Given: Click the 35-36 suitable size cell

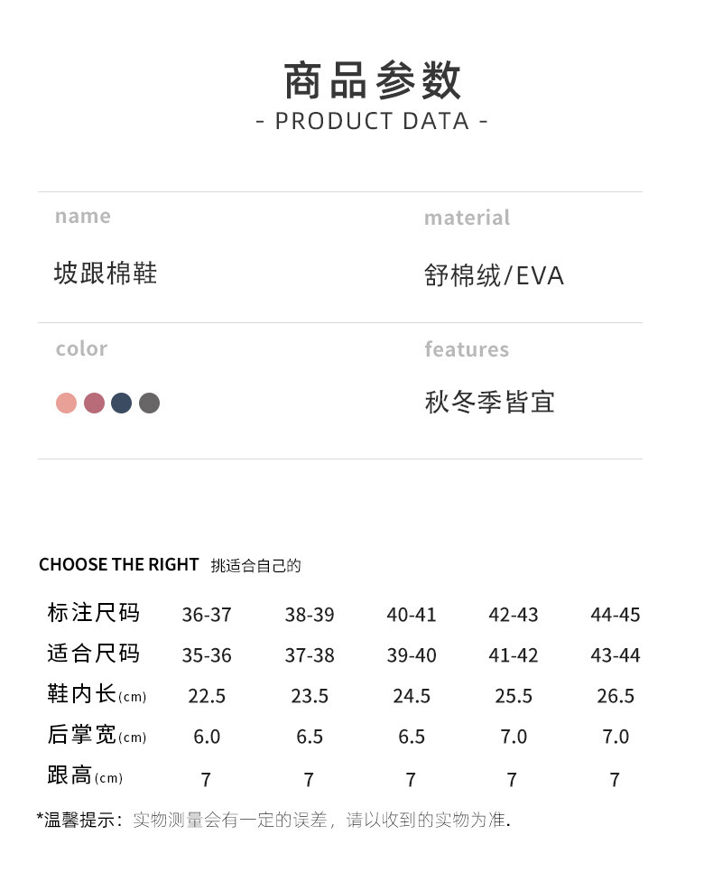Looking at the screenshot, I should click(207, 655).
